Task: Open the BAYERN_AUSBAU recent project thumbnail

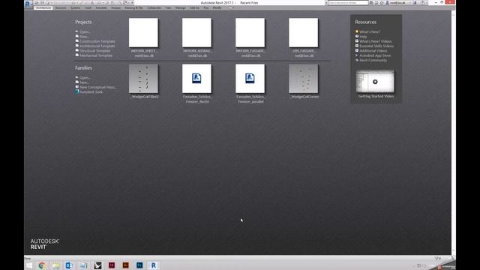Action: click(x=196, y=32)
